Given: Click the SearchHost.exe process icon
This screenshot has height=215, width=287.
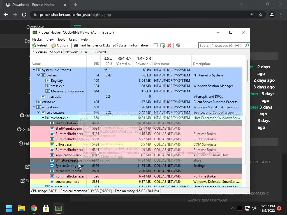Looking at the screenshot, I should [x=52, y=123].
